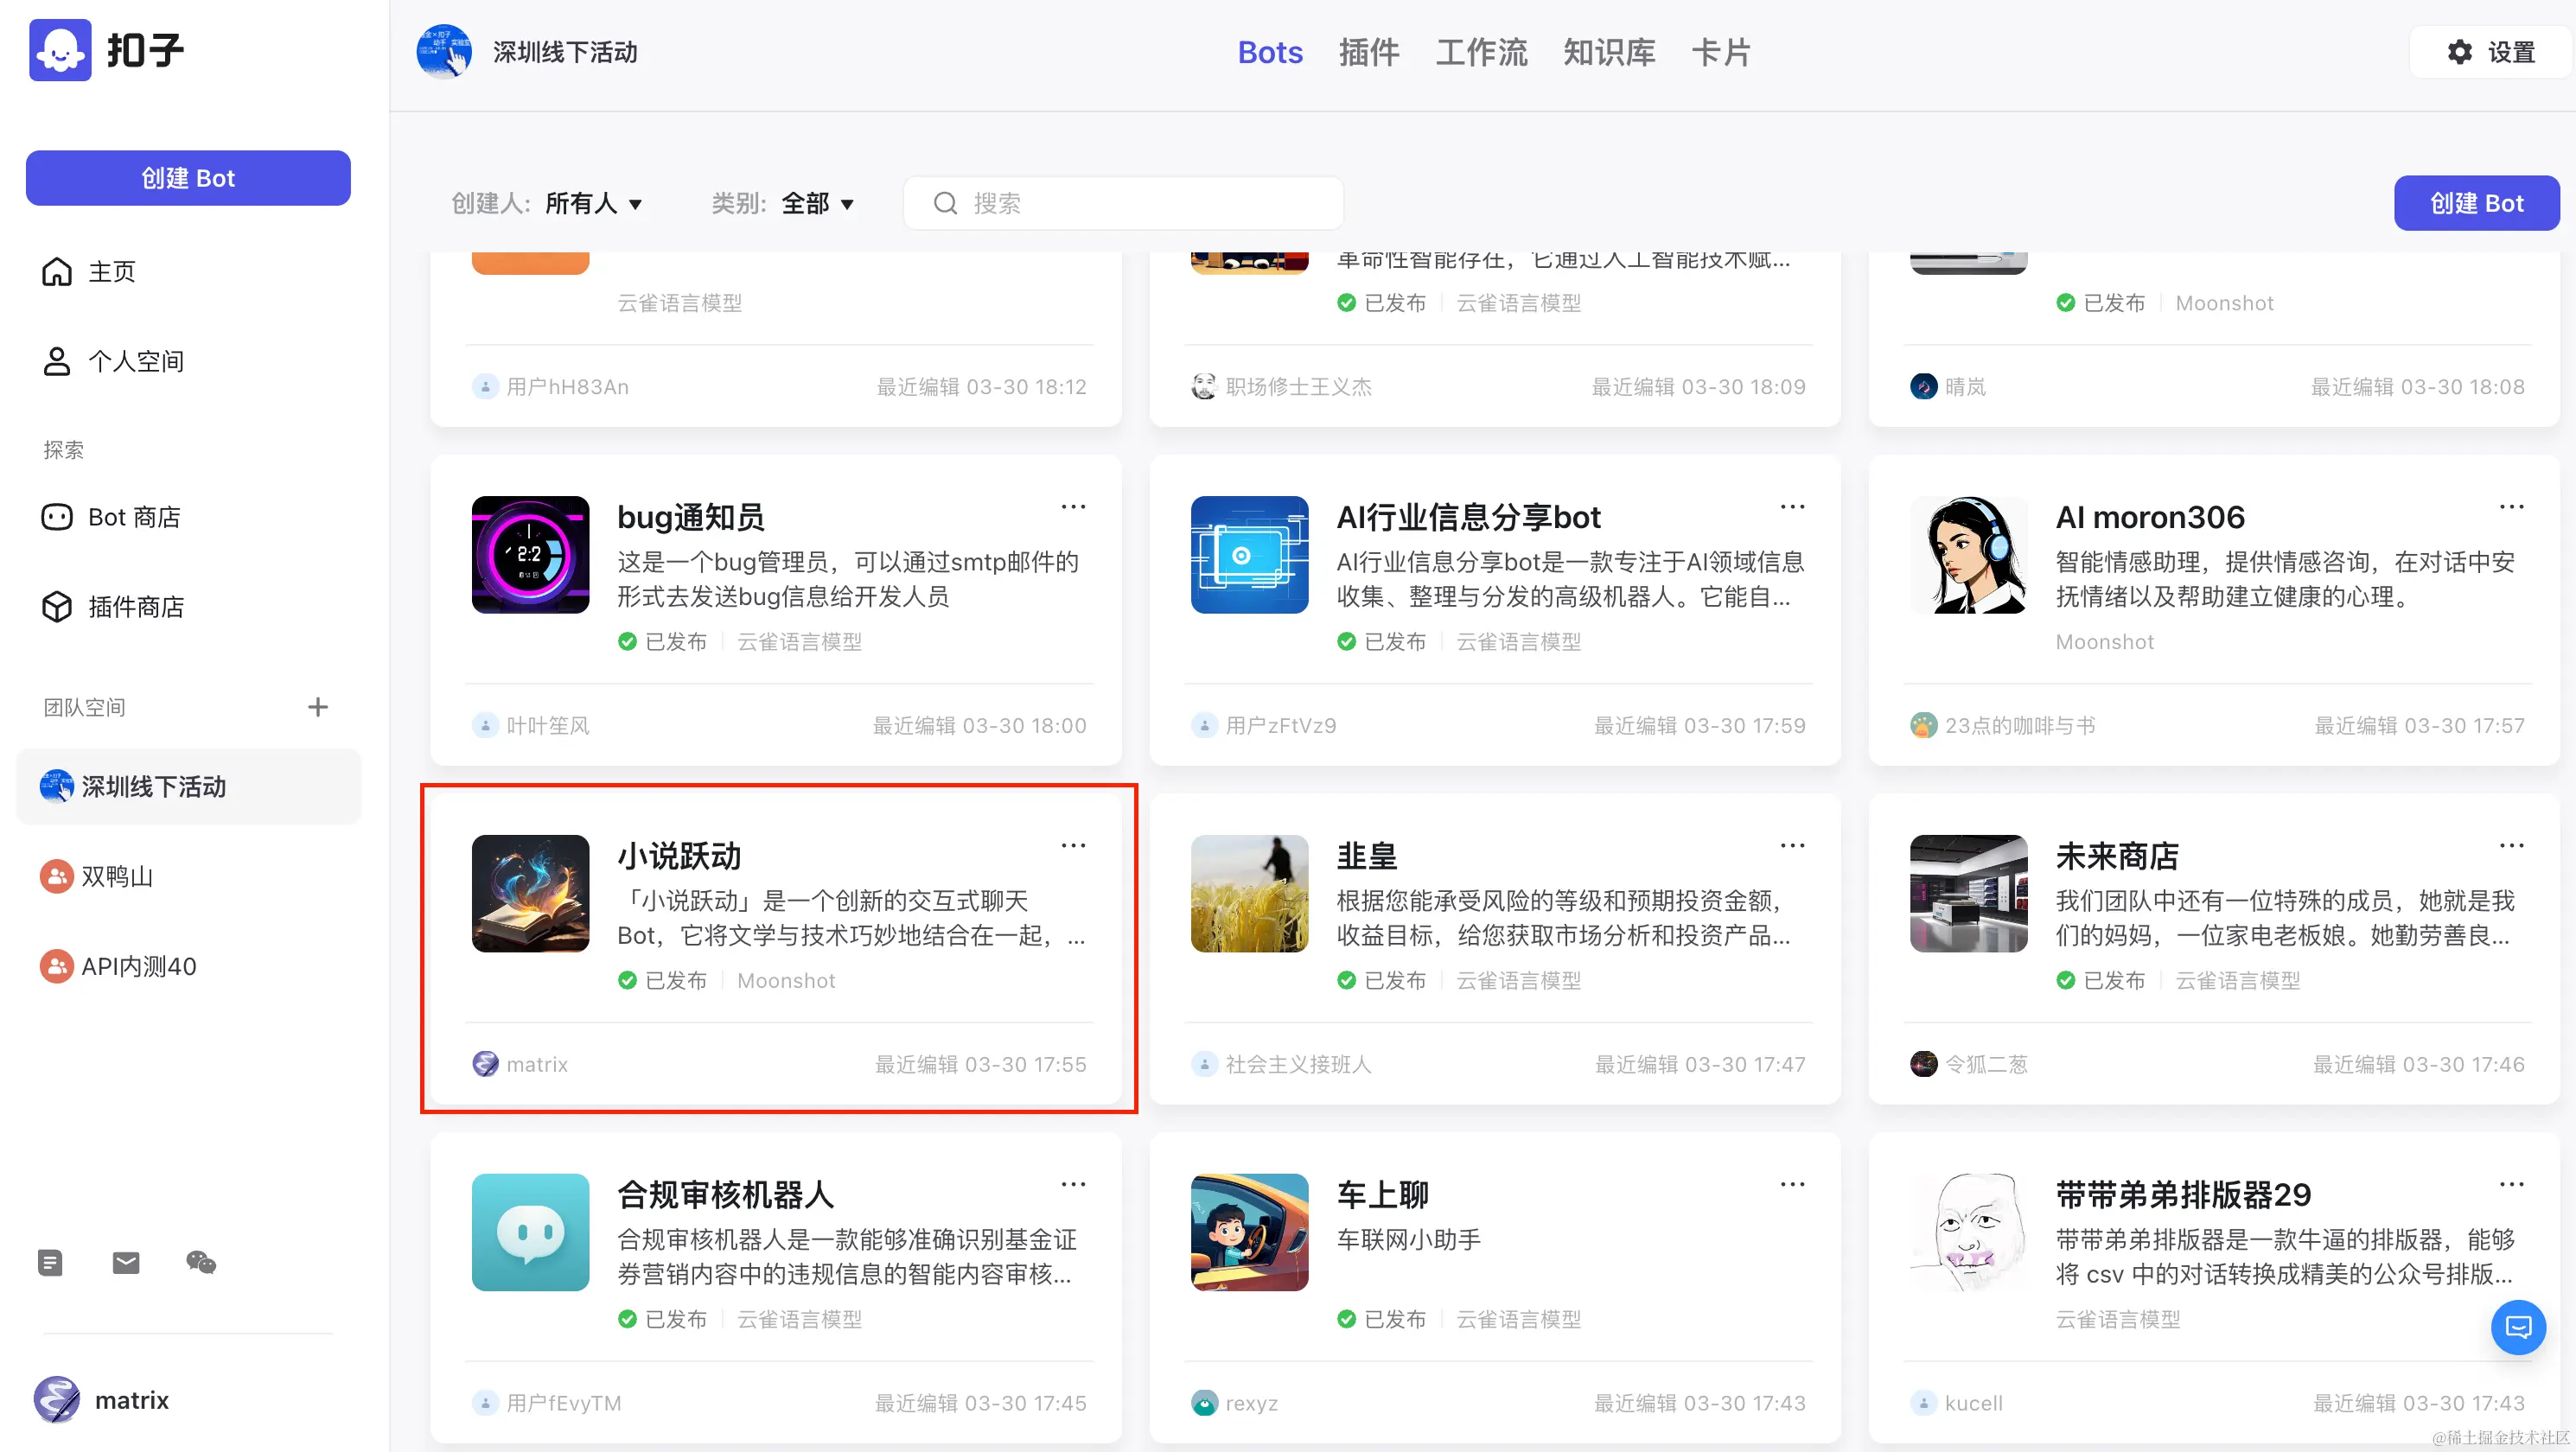Open the floating feedback chat button
The height and width of the screenshot is (1452, 2576).
2518,1327
